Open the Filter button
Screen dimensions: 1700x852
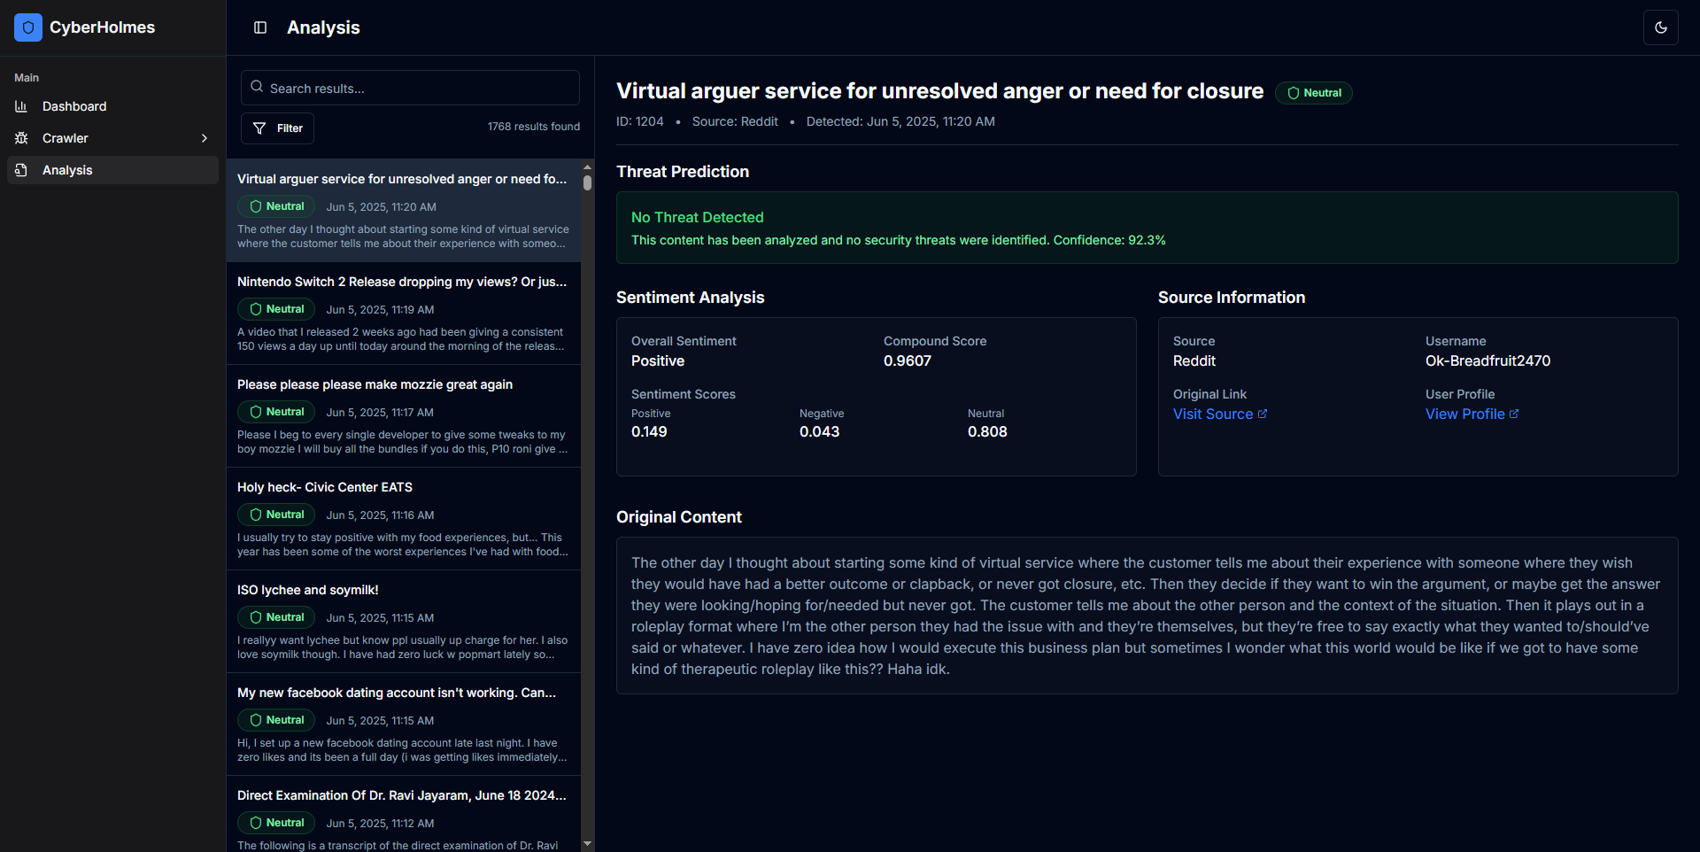click(x=277, y=128)
